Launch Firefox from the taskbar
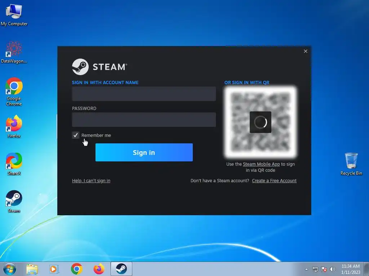The image size is (369, 276). coord(99,269)
